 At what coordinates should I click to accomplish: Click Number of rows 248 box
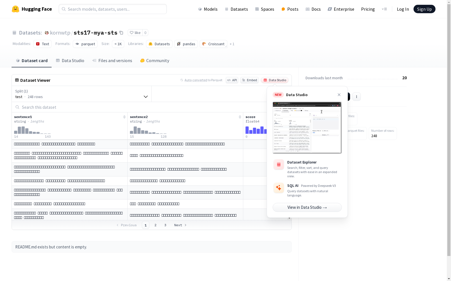383,133
